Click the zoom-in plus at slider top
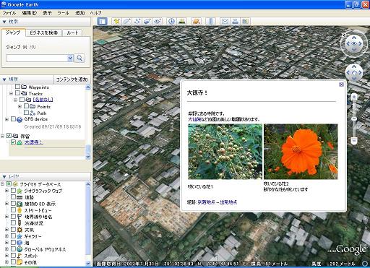Image resolution: width=370 pixels, height=268 pixels. coord(354,98)
